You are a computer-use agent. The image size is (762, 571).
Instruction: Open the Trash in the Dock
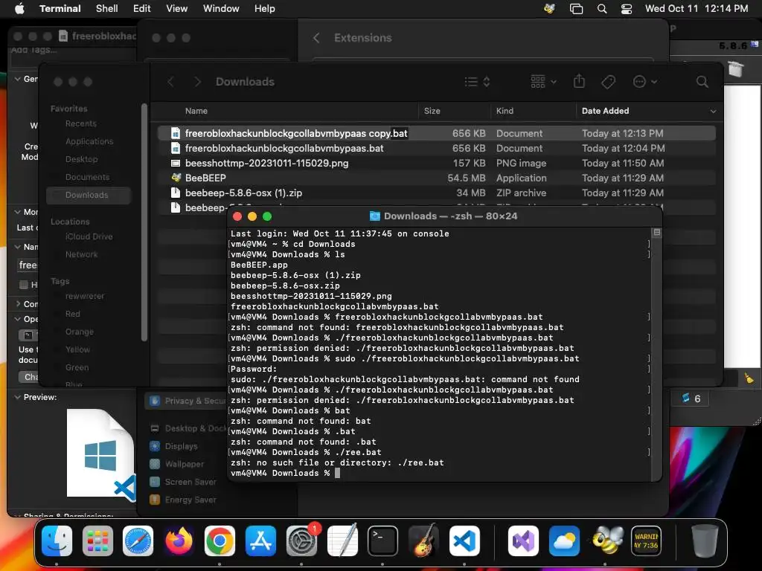705,541
